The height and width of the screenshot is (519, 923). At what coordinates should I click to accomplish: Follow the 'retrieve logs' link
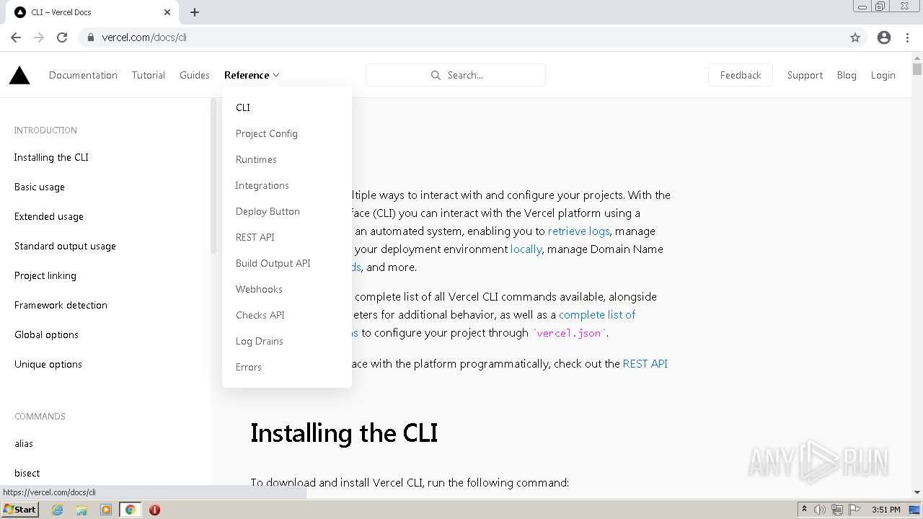tap(578, 231)
